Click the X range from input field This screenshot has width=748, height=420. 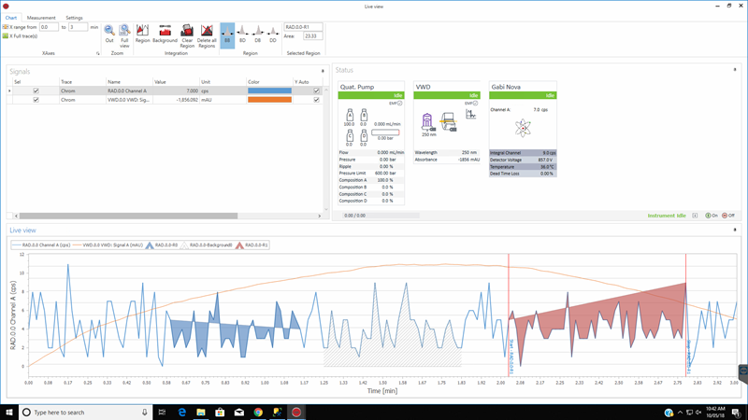[49, 27]
